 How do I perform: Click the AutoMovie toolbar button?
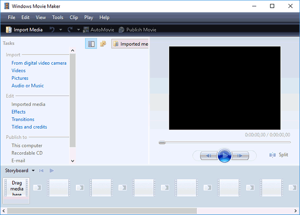click(x=99, y=29)
